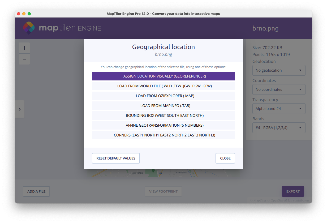Image resolution: width=327 pixels, height=223 pixels.
Task: Click the map zoom out minus button
Action: pyautogui.click(x=24, y=59)
